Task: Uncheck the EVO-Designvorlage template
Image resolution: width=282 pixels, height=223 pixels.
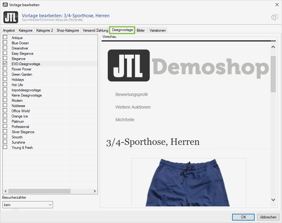Action: pyautogui.click(x=5, y=64)
